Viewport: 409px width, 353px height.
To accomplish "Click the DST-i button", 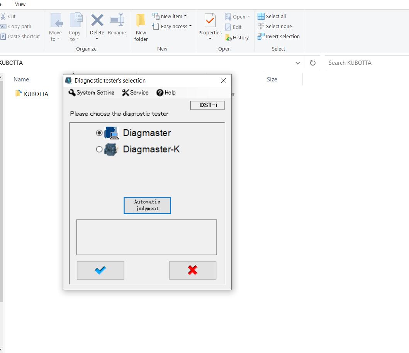I will pos(207,105).
